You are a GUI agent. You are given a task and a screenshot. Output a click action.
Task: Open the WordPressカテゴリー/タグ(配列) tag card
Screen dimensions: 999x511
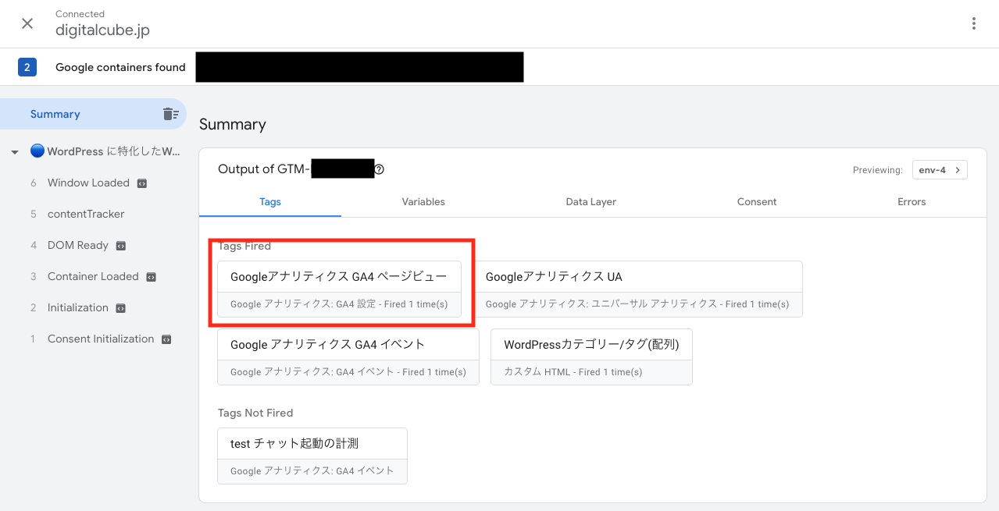pyautogui.click(x=591, y=357)
